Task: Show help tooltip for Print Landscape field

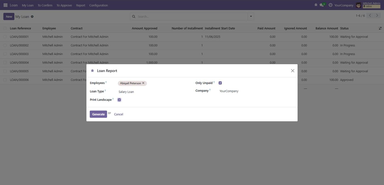Action: (x=113, y=99)
